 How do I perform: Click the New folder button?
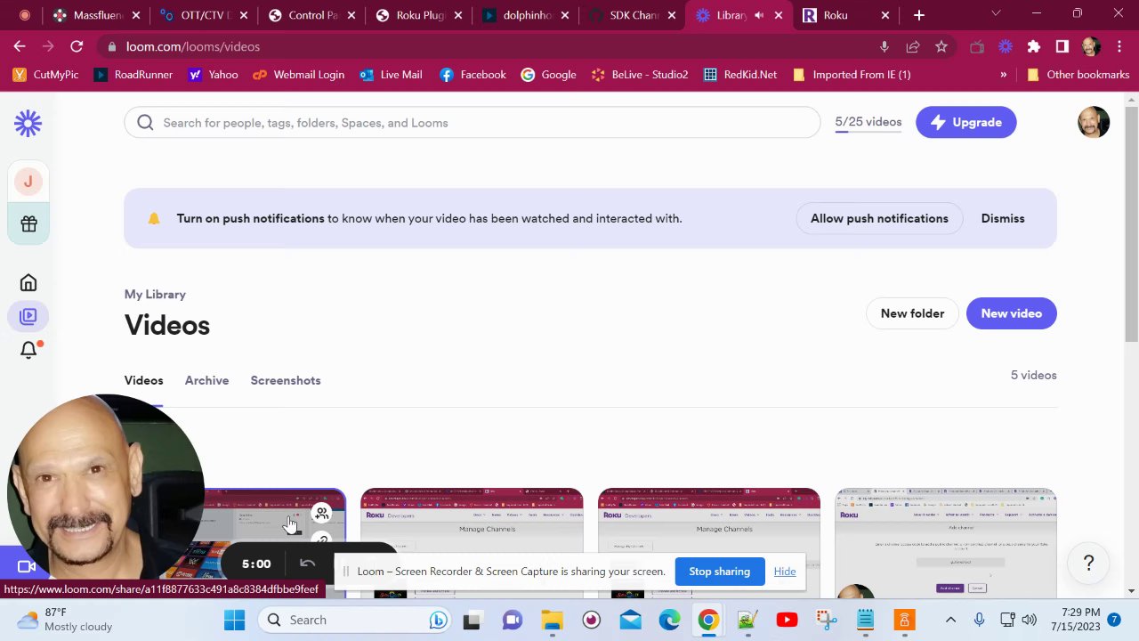912,313
